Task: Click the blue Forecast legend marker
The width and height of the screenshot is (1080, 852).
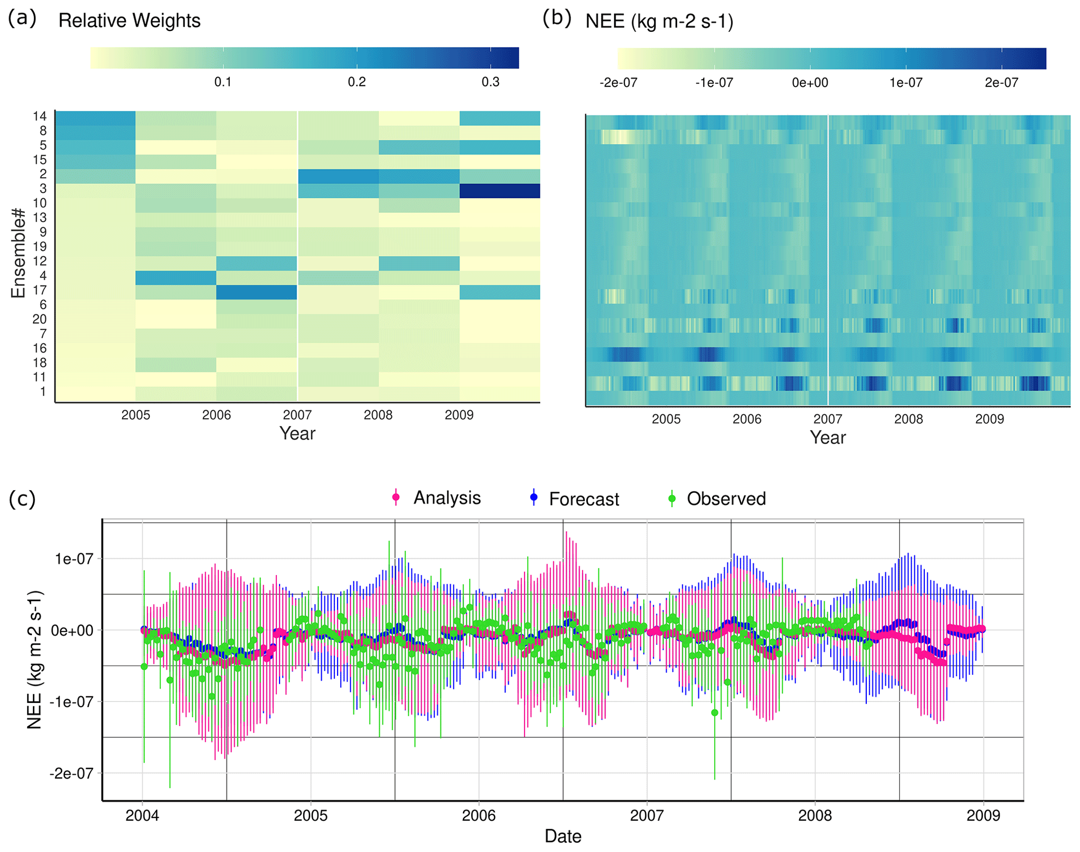Action: click(x=533, y=497)
